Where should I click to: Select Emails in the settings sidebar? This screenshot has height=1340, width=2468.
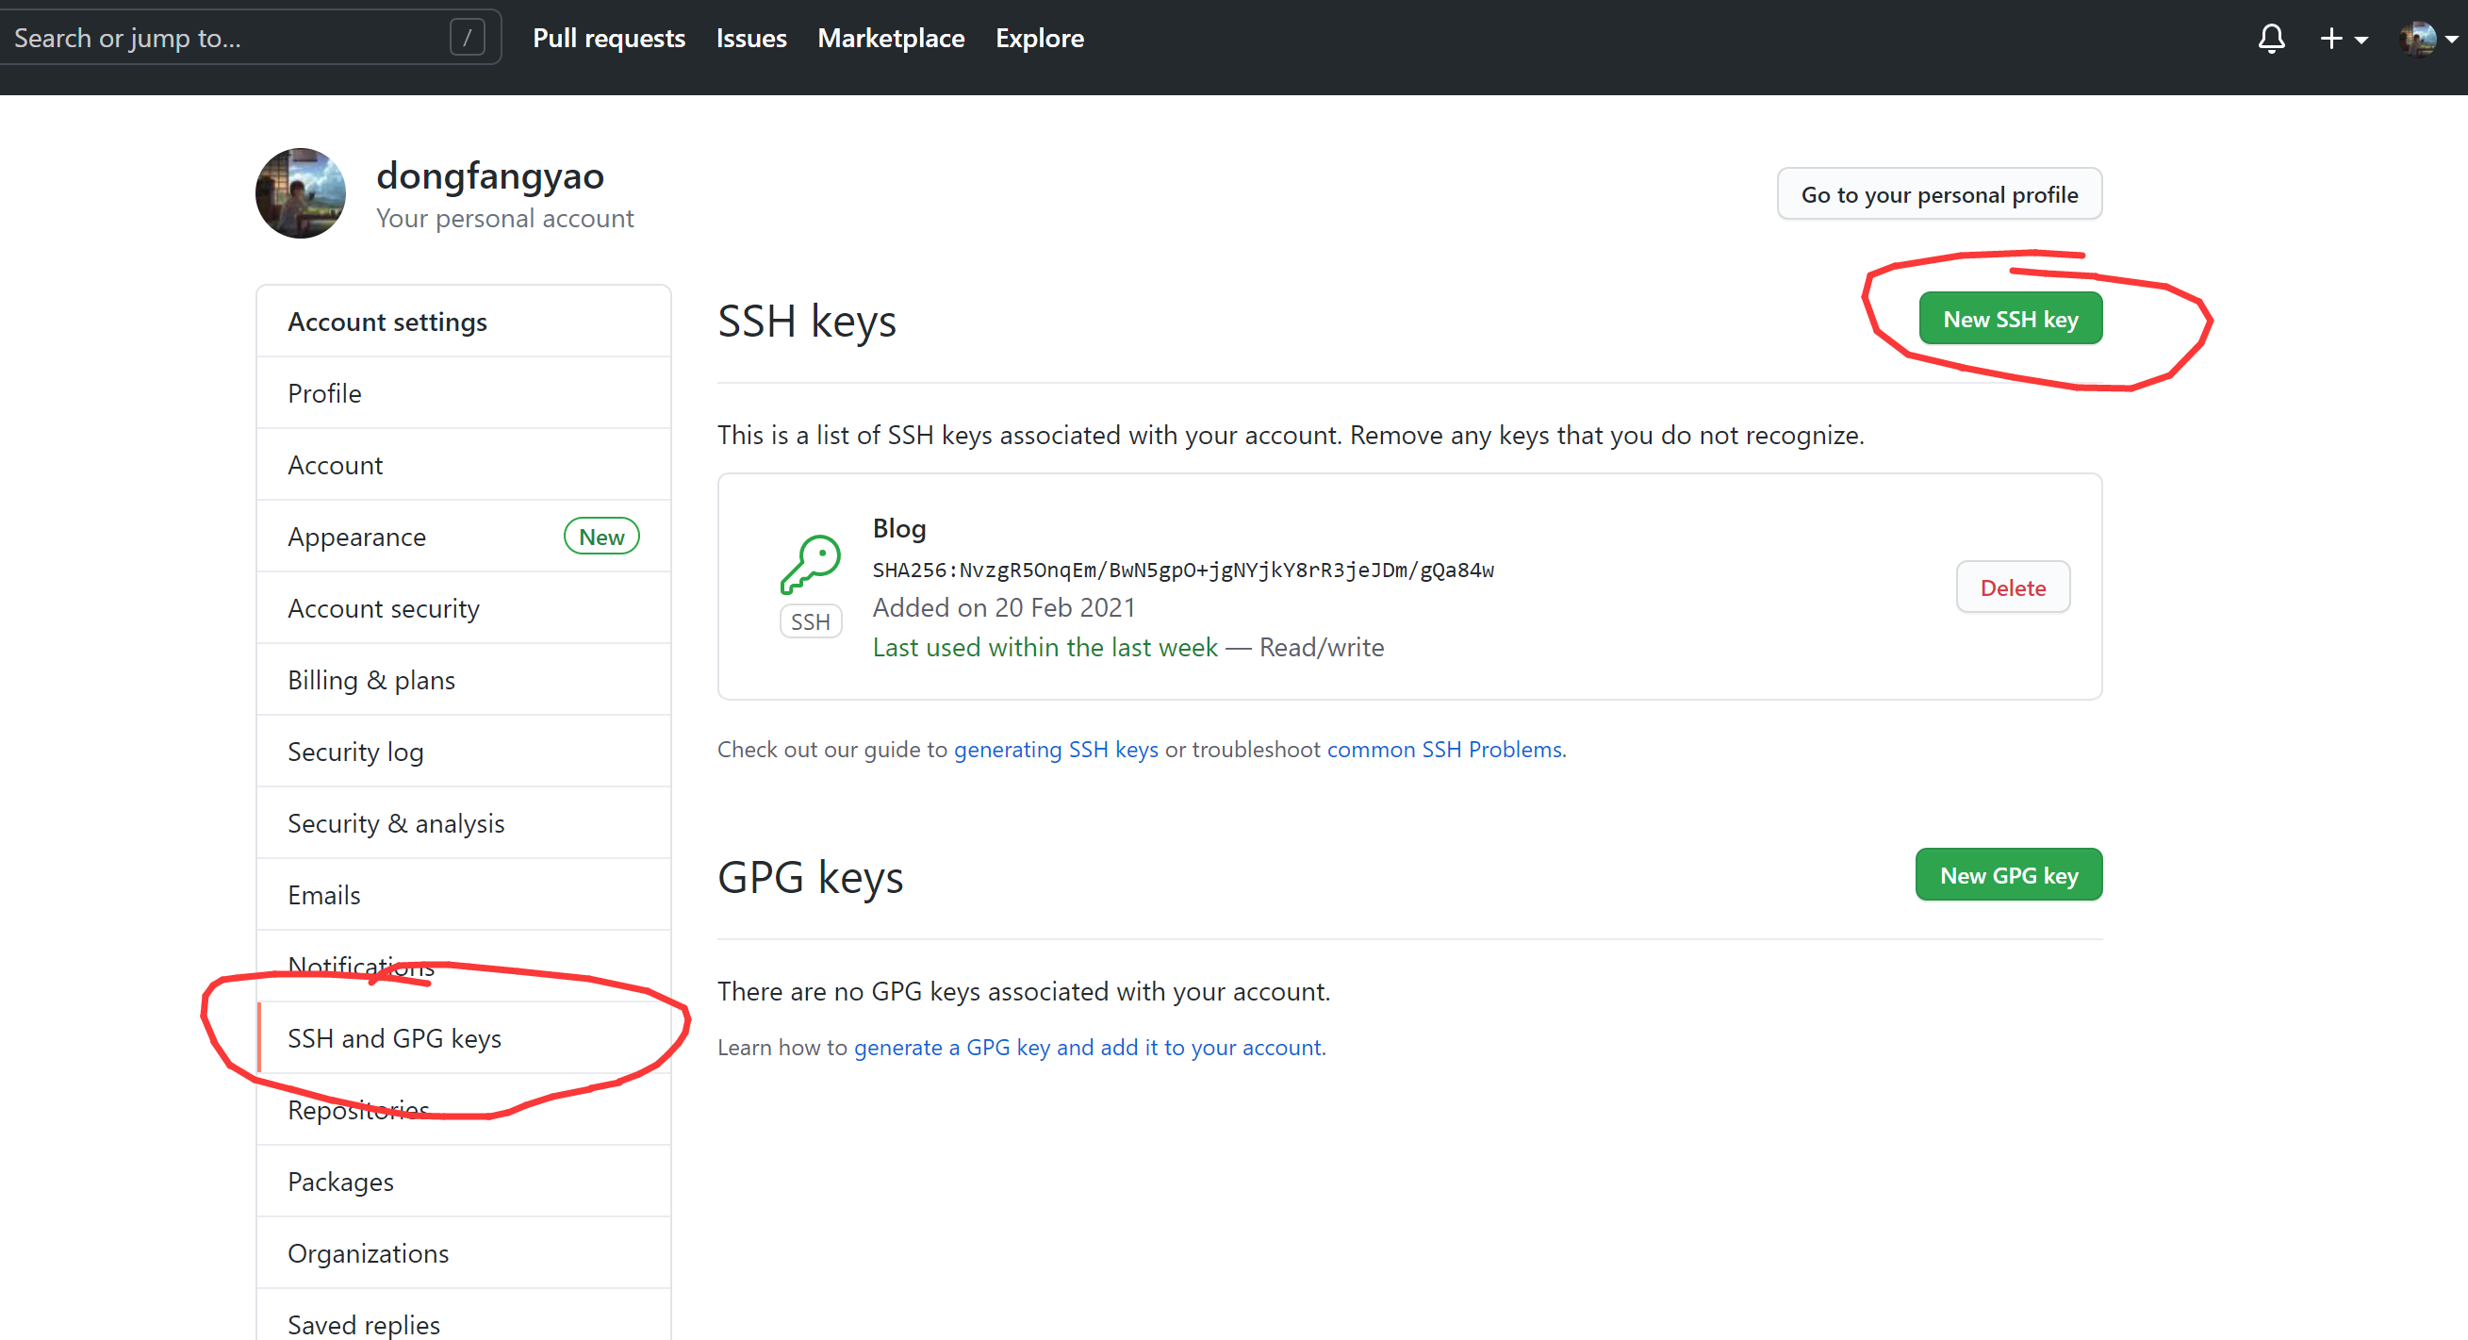click(x=464, y=895)
